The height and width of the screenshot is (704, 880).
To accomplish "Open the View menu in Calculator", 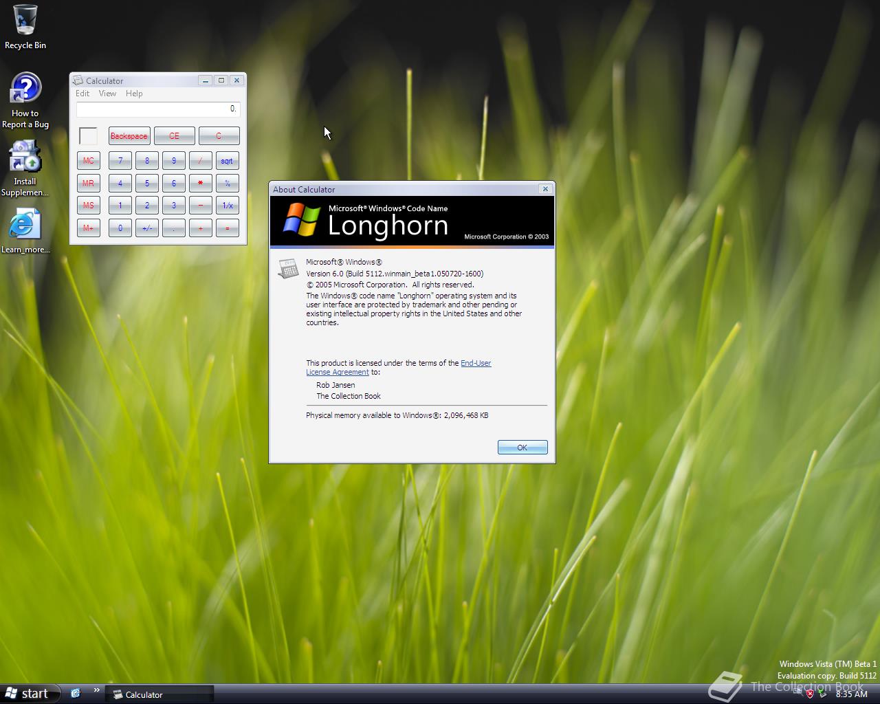I will click(107, 93).
